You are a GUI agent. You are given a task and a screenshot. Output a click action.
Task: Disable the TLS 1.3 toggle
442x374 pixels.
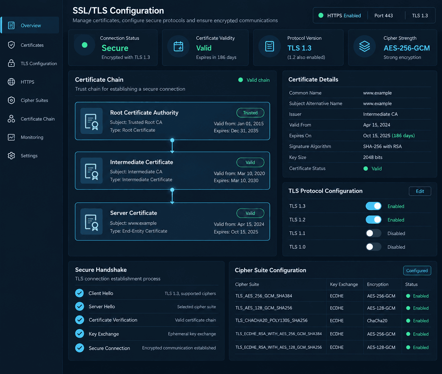click(374, 206)
